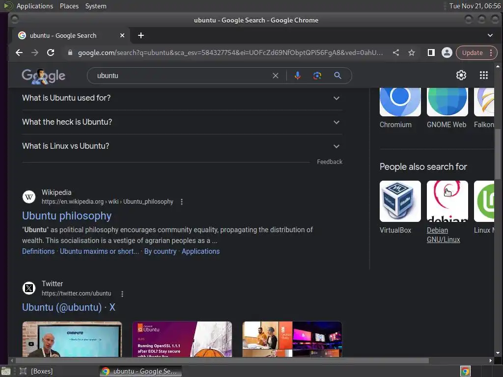Open the Ubuntu philosophy Wikipedia result
The height and width of the screenshot is (377, 503).
click(x=67, y=216)
